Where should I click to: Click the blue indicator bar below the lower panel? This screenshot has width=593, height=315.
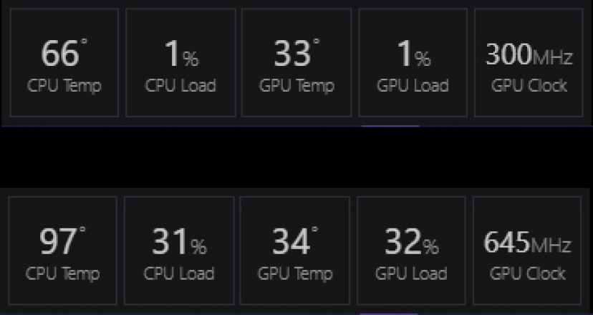pos(388,312)
